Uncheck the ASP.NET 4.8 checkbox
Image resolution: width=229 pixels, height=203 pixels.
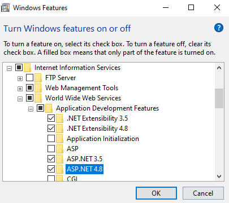pyautogui.click(x=51, y=169)
